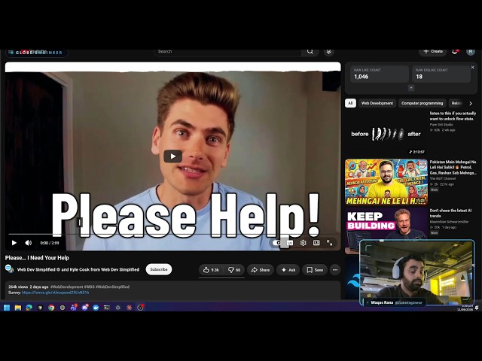Image resolution: width=482 pixels, height=361 pixels.
Task: Open the Share dialog
Action: 261,270
